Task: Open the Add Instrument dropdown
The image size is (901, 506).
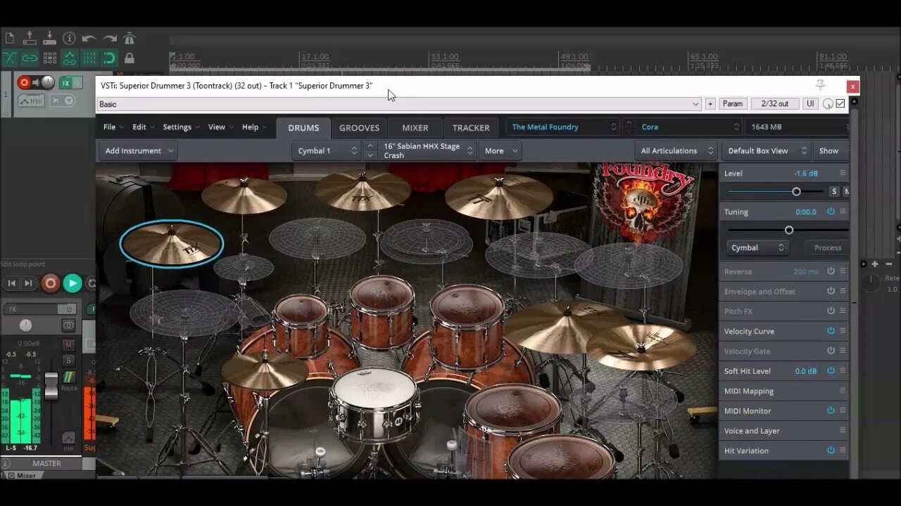Action: tap(138, 151)
